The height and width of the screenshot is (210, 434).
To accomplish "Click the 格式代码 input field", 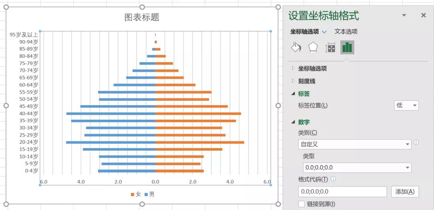I will (x=342, y=192).
